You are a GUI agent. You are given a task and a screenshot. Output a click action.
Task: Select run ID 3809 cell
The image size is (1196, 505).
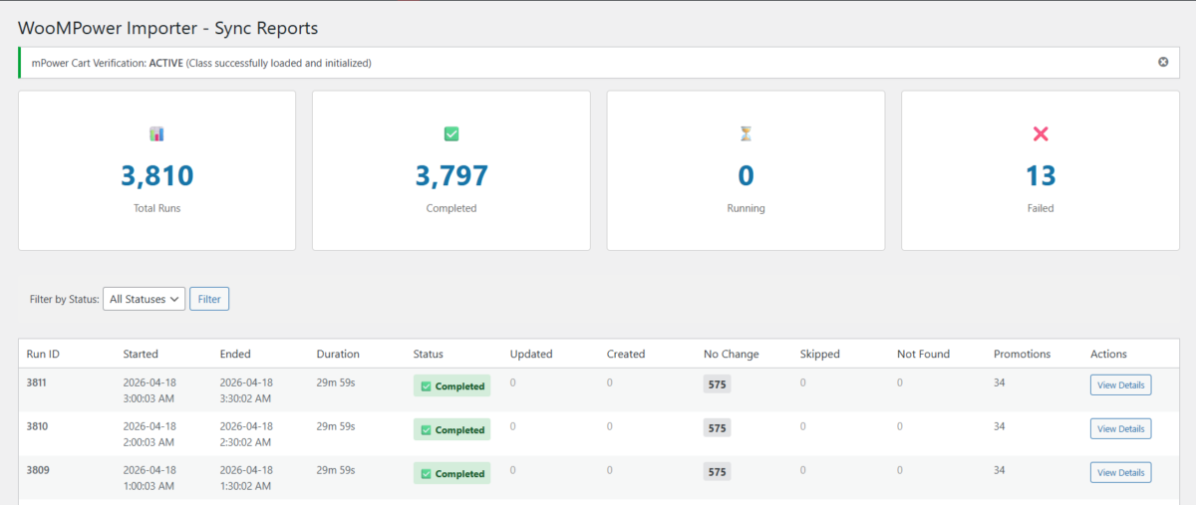coord(37,470)
